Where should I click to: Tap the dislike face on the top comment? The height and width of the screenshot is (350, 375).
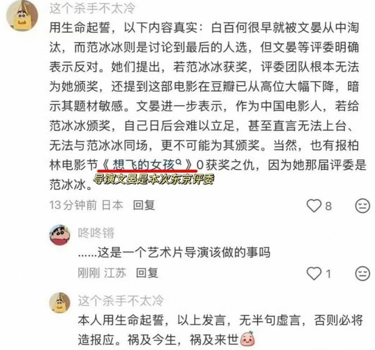point(362,206)
